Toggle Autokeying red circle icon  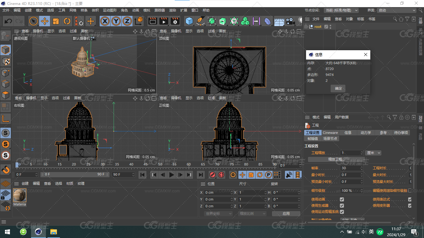[221, 175]
